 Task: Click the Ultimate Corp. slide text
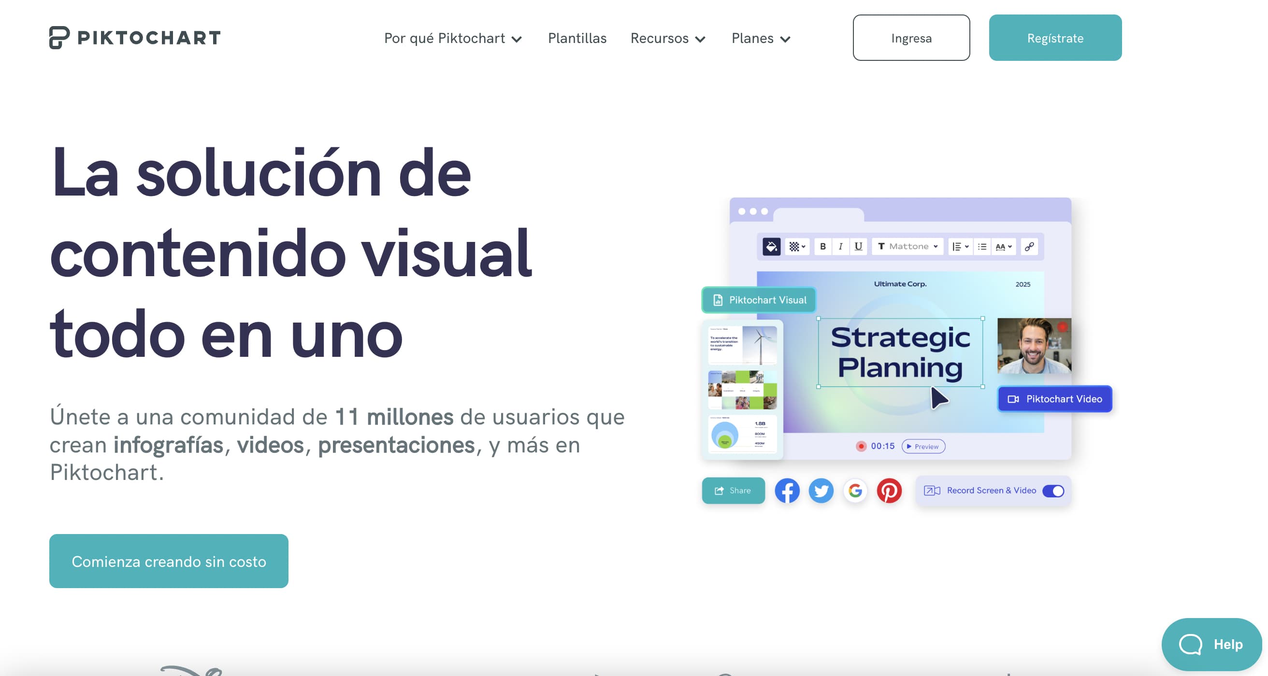(900, 284)
